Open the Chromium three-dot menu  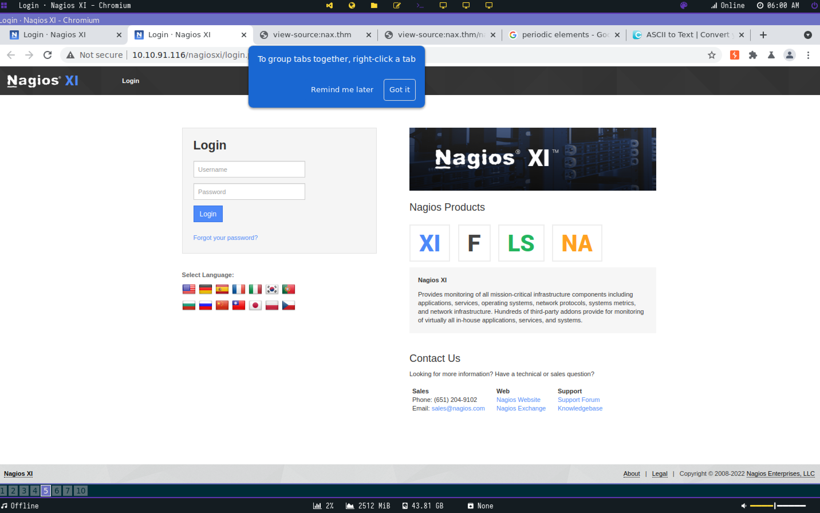point(808,55)
